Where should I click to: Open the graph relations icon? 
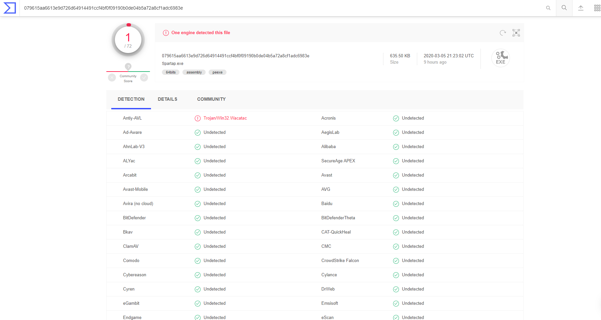516,33
